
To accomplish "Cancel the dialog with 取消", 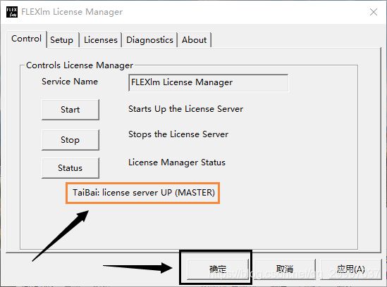I will tap(285, 269).
